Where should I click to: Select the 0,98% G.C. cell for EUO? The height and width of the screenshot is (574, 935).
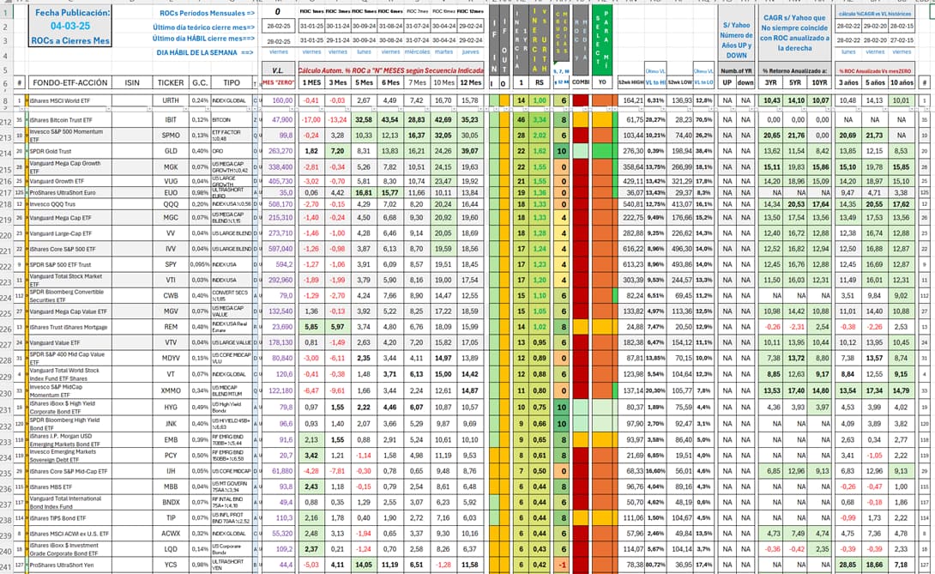(200, 193)
